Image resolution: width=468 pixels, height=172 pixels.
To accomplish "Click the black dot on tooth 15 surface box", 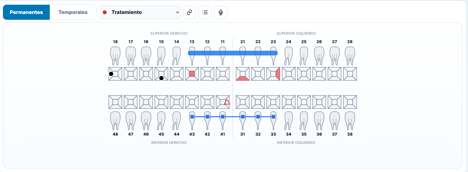I will (x=161, y=78).
